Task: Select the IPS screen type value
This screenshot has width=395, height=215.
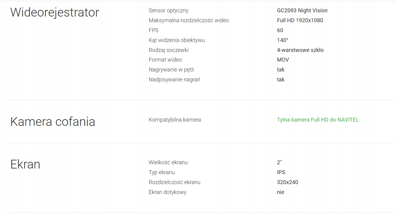Action: tap(281, 172)
